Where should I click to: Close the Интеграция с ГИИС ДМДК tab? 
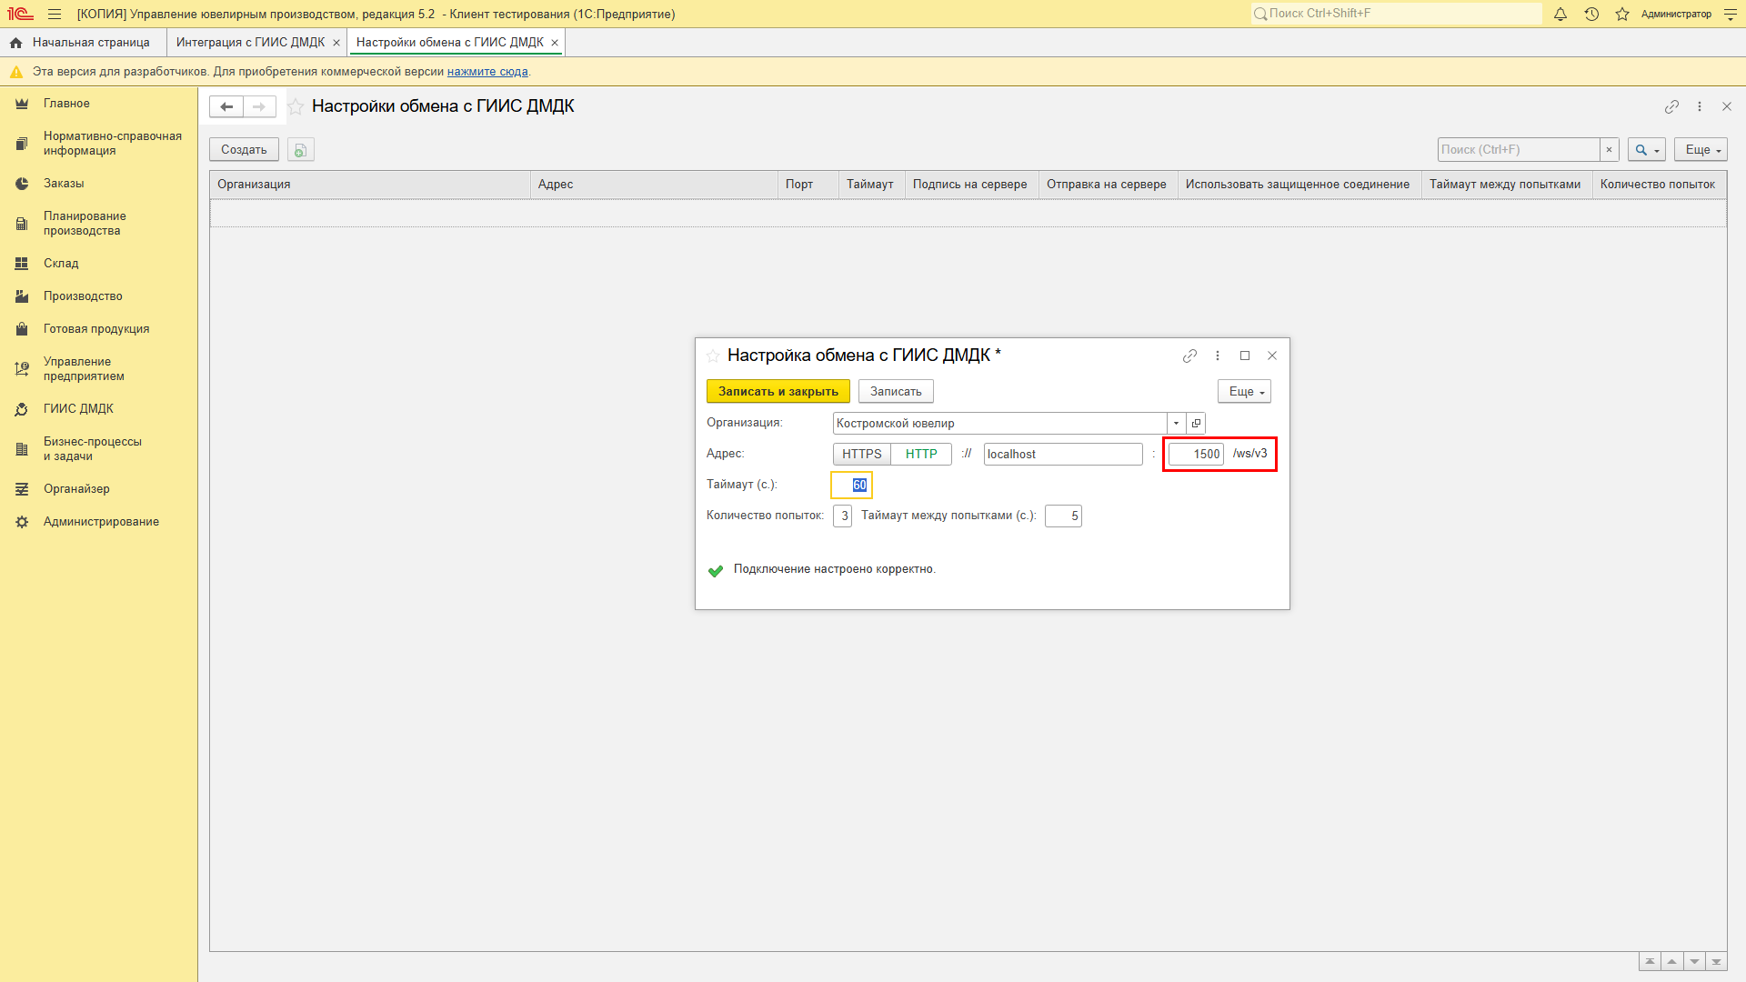(x=336, y=43)
